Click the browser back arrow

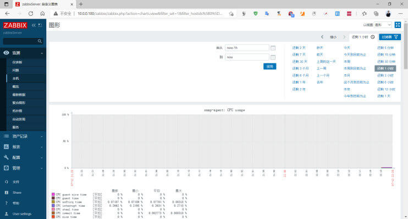pyautogui.click(x=7, y=14)
